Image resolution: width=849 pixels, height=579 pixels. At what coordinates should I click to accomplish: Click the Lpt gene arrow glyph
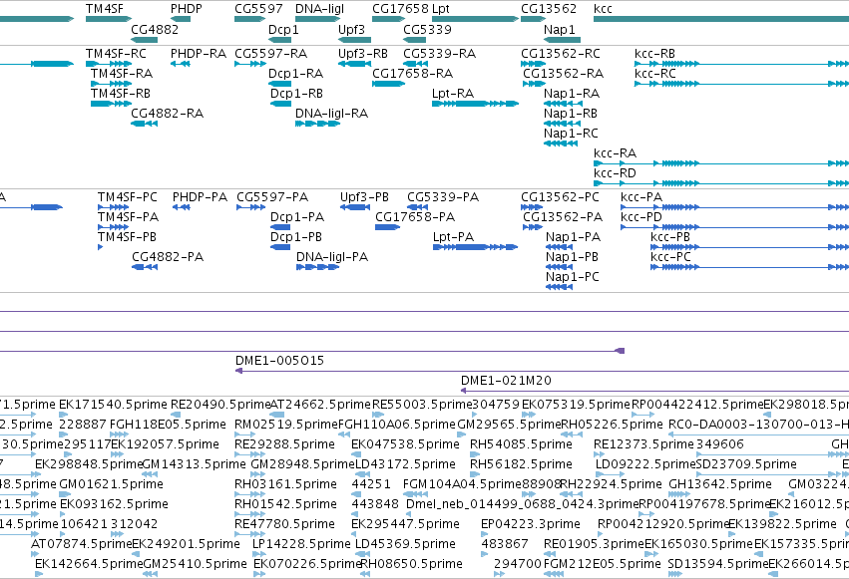475,19
